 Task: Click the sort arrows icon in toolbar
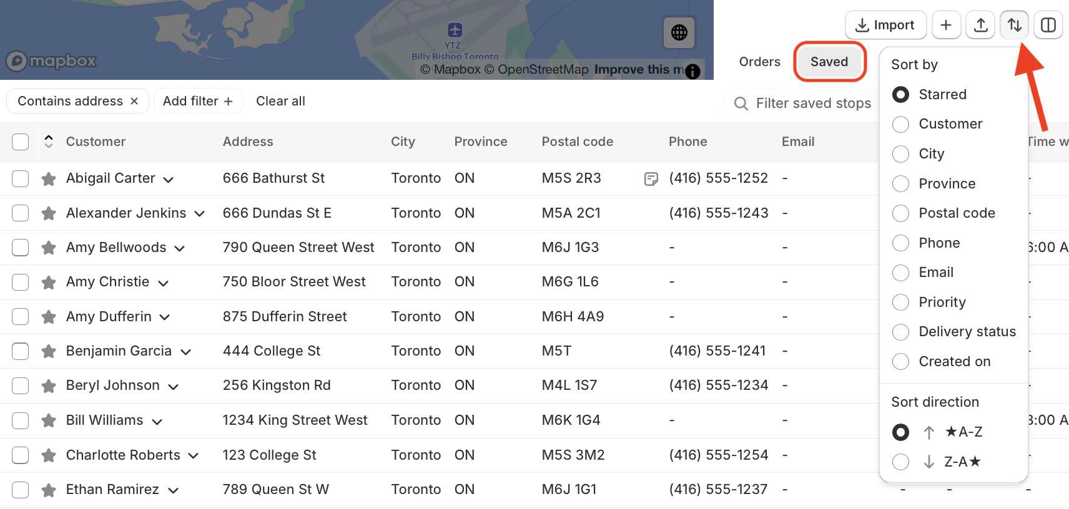(1015, 25)
